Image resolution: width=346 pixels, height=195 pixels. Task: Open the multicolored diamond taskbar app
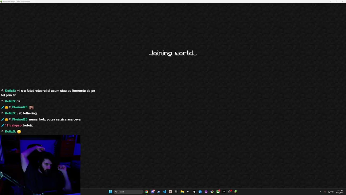[212, 192]
